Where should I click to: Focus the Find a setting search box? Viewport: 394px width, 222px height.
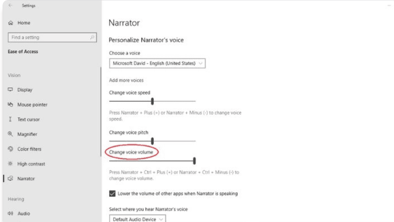pyautogui.click(x=52, y=37)
